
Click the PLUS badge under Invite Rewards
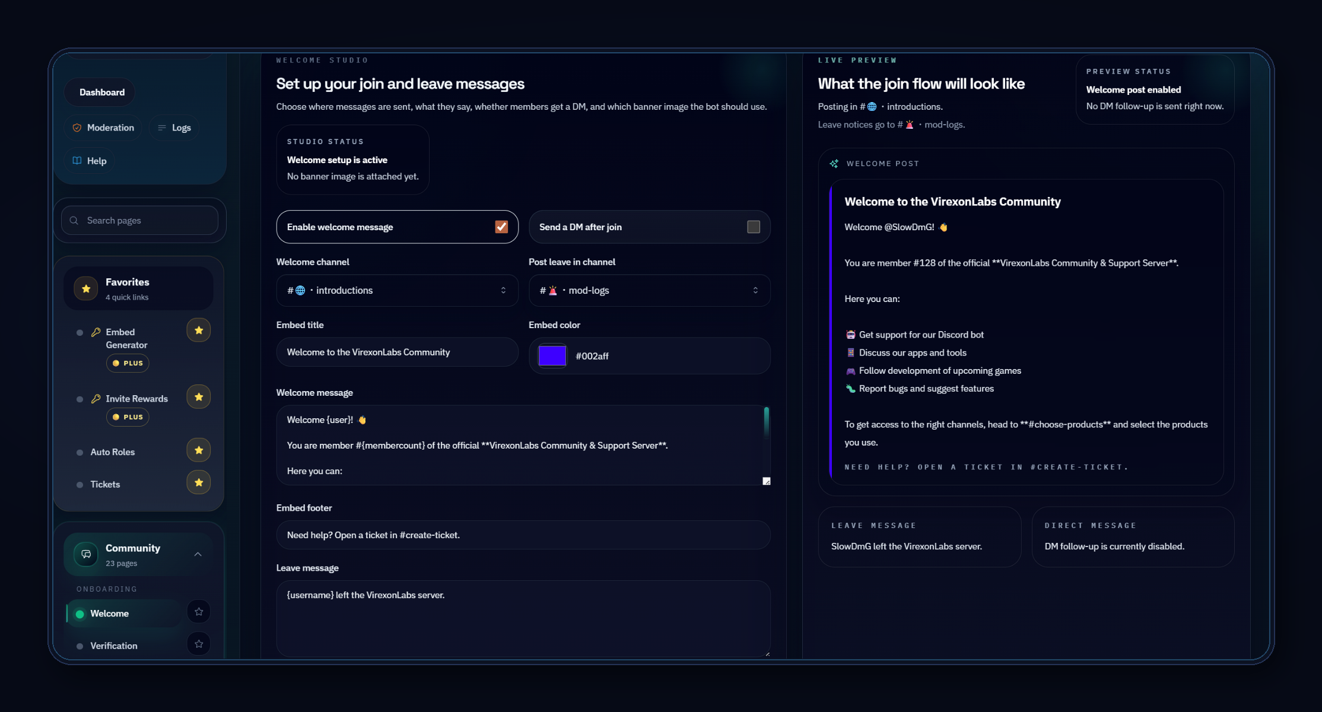tap(128, 417)
